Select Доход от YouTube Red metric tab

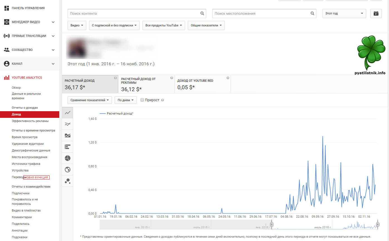click(203, 84)
